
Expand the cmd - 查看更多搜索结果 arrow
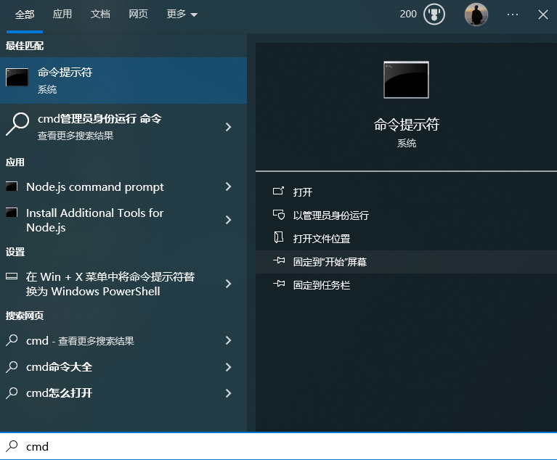coord(229,340)
